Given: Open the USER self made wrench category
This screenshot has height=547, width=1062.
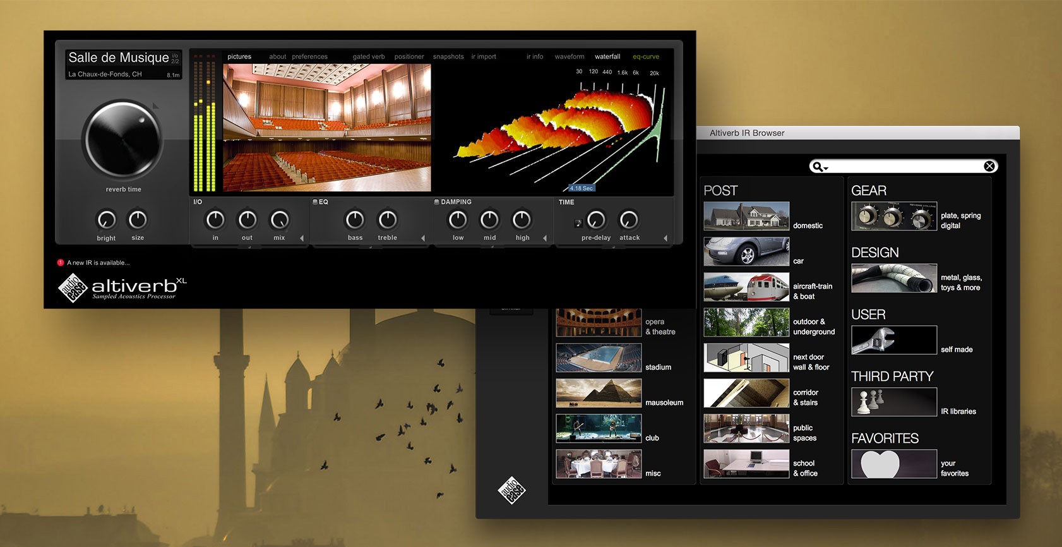Looking at the screenshot, I should click(894, 340).
